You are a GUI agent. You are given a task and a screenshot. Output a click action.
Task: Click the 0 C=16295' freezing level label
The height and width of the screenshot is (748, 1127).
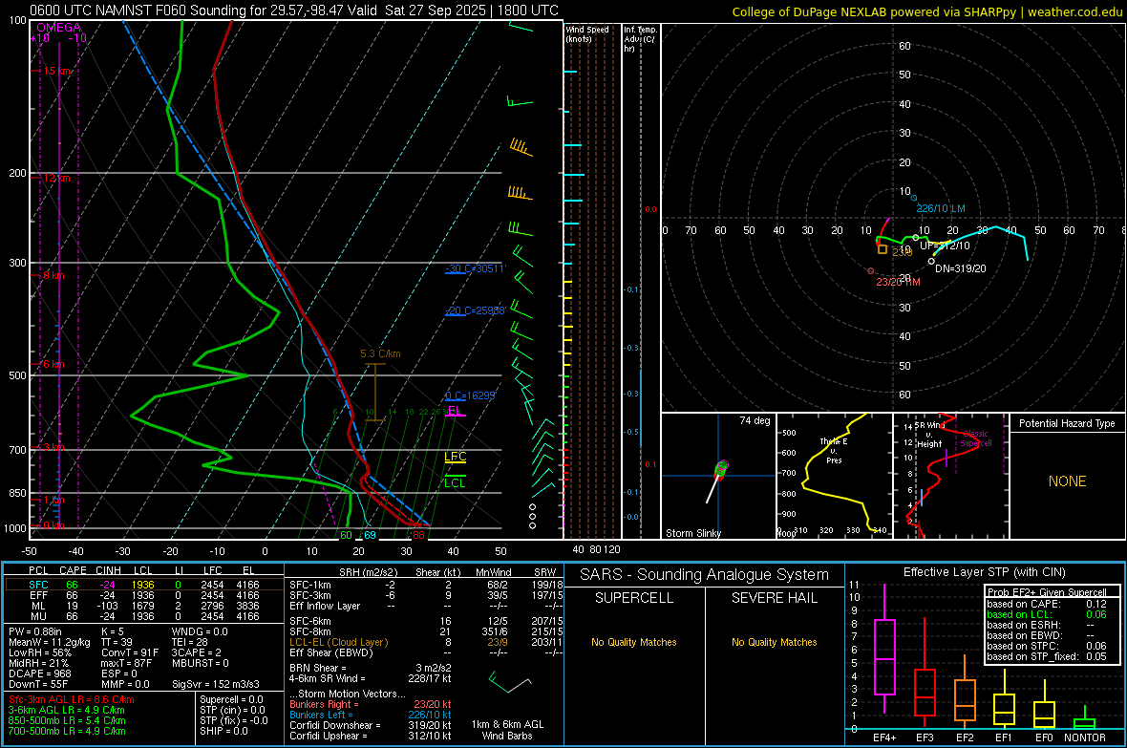click(x=470, y=395)
